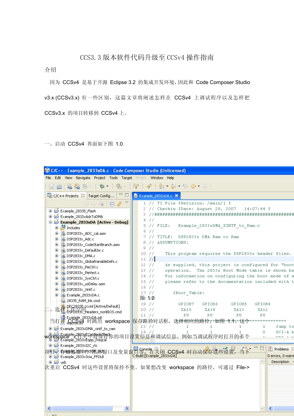This screenshot has width=294, height=416.
Task: Switch to the Target Config tab
Action: 101,196
